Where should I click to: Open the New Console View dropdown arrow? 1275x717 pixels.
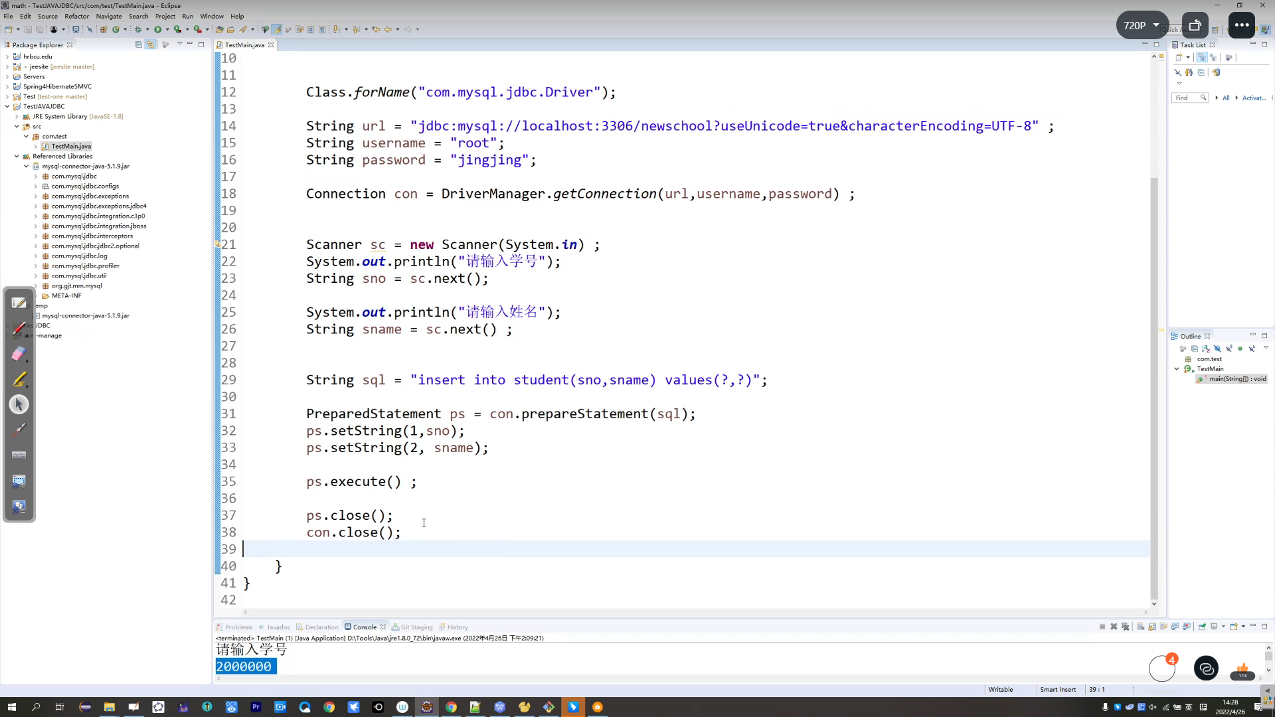tap(1242, 627)
